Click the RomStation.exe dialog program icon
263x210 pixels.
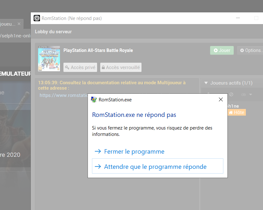click(94, 100)
